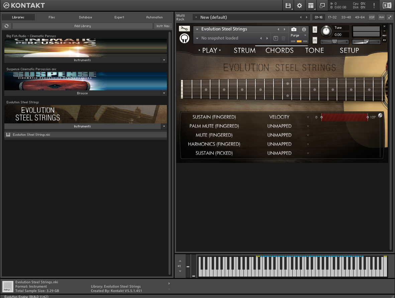Open the CHORDS page
Viewport: 395px width, 298px height.
pyautogui.click(x=279, y=51)
